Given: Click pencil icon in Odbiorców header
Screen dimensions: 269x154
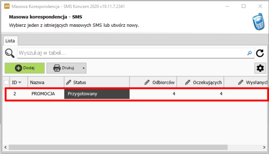Looking at the screenshot, I should click(147, 82).
